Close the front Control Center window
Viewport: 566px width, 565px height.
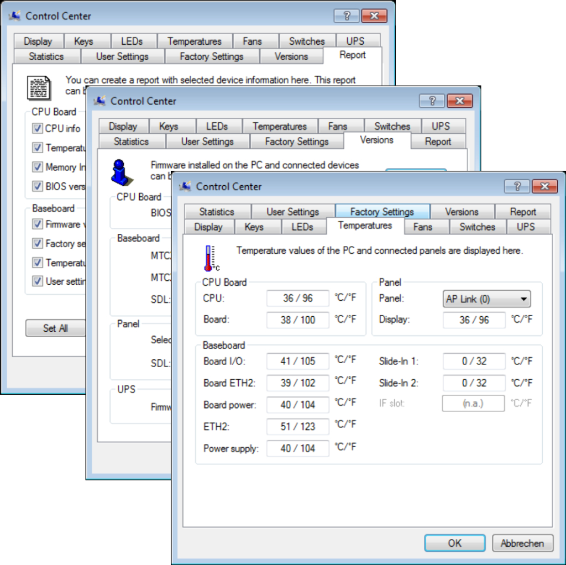544,186
